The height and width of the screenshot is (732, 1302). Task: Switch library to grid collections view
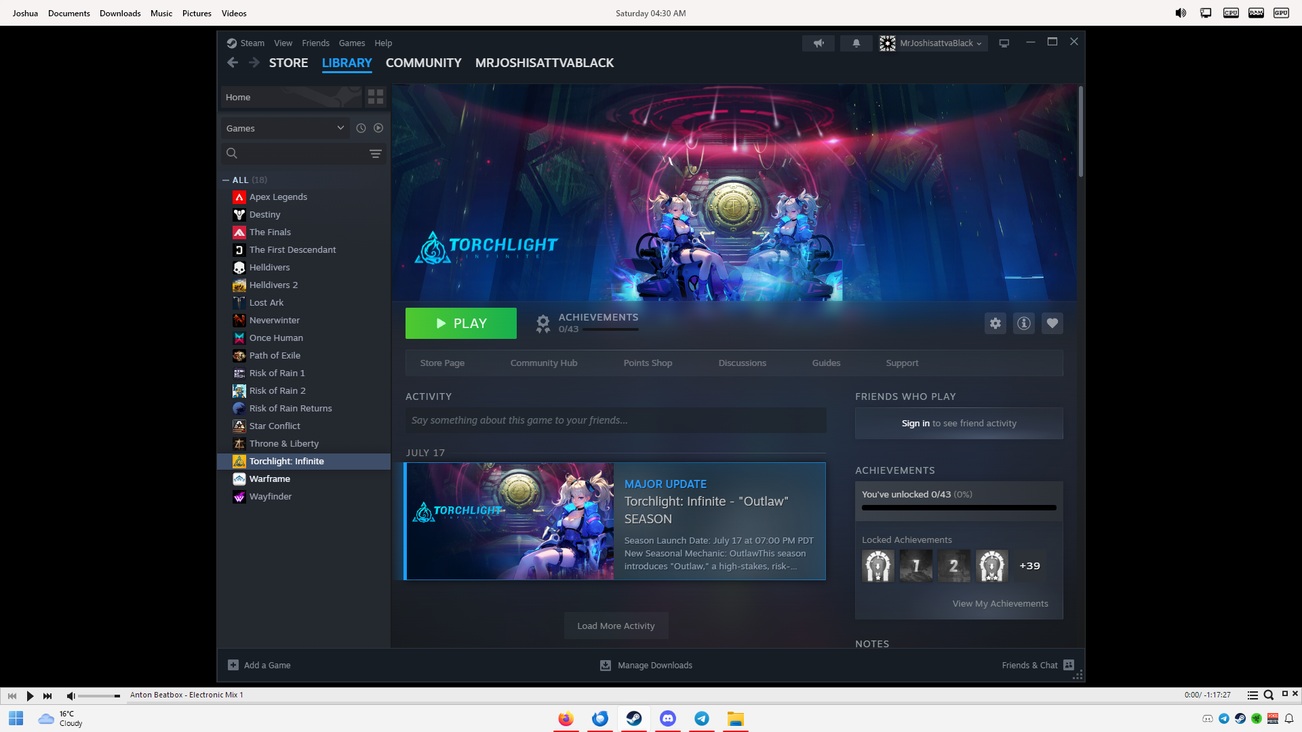376,97
